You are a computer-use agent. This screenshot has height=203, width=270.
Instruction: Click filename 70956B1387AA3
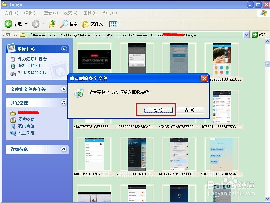pyautogui.click(x=225, y=80)
